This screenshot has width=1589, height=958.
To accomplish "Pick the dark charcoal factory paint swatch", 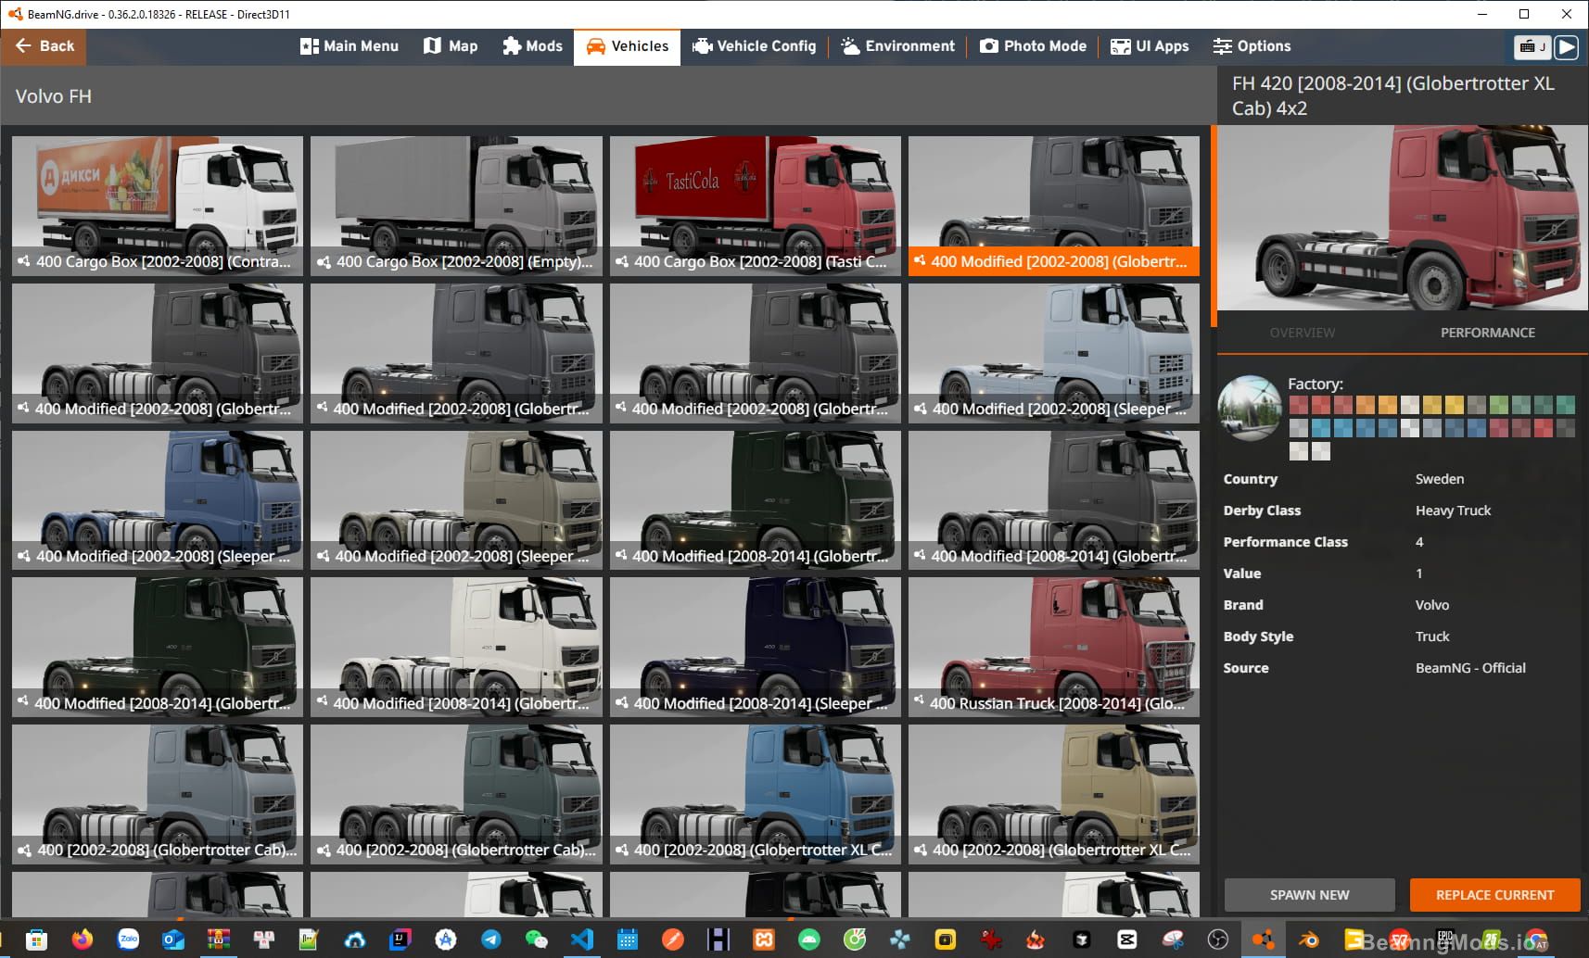I will [x=1565, y=428].
